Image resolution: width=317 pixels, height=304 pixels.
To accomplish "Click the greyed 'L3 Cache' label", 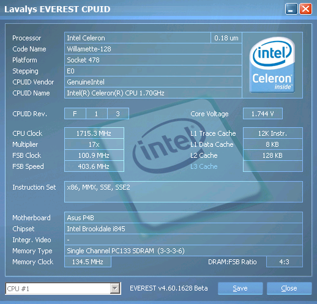I will tap(204, 166).
